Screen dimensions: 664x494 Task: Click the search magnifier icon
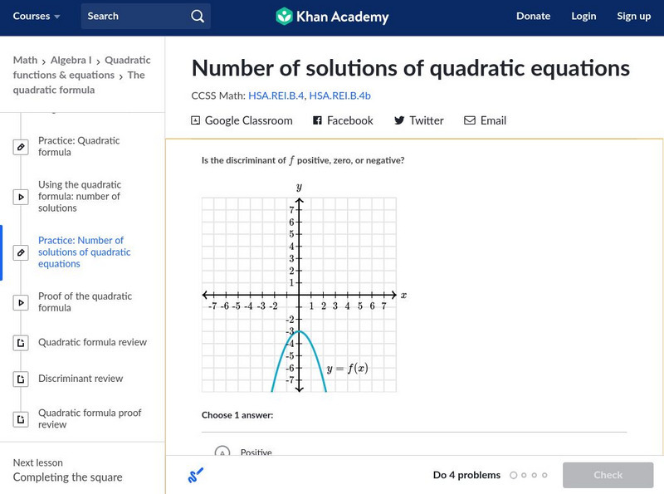coord(197,16)
